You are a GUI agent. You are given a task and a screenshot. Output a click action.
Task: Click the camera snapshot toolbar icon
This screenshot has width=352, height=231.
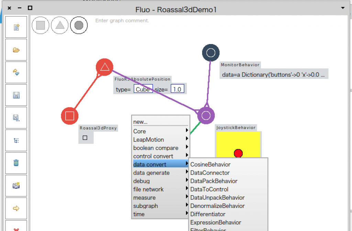pyautogui.click(x=16, y=186)
